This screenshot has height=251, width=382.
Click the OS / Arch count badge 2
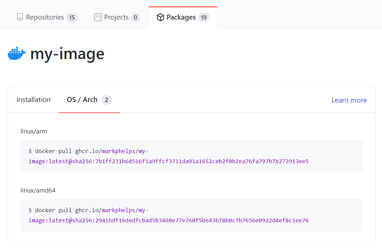click(x=107, y=100)
